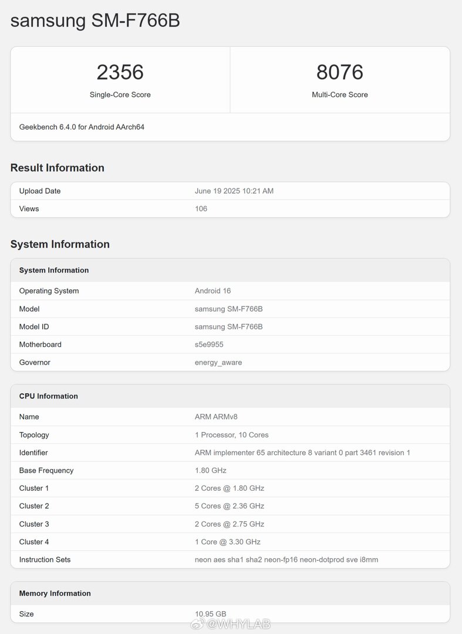
Task: Click the Weibo logo watermark icon
Action: 197,624
